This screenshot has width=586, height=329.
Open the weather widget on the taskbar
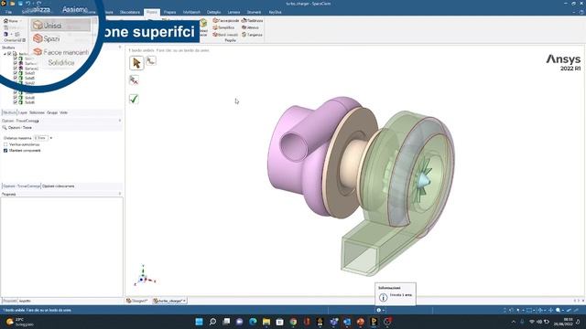click(19, 322)
